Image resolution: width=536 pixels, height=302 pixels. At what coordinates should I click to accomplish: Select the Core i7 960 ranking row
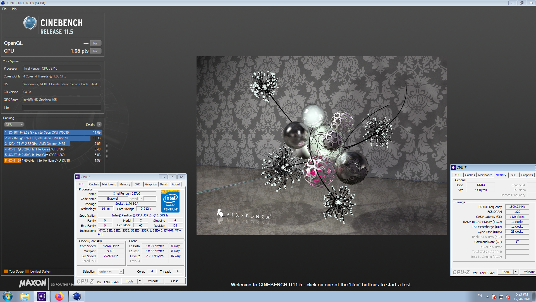coord(53,149)
